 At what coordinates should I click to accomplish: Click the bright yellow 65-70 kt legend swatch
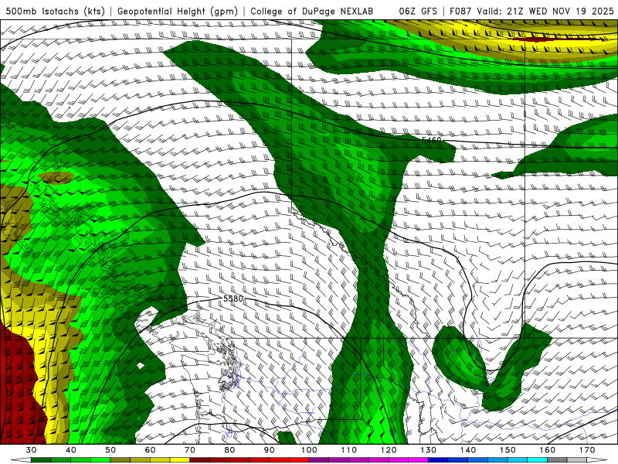[x=180, y=460]
